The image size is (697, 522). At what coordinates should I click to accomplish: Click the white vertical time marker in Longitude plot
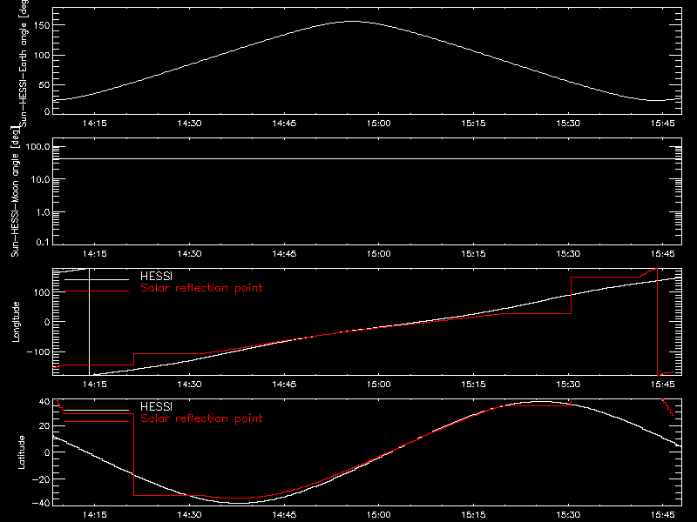click(90, 322)
